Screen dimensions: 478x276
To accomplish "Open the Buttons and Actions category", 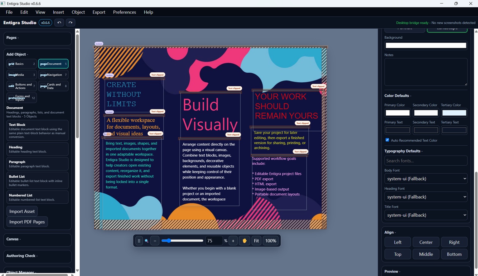I will [22, 86].
